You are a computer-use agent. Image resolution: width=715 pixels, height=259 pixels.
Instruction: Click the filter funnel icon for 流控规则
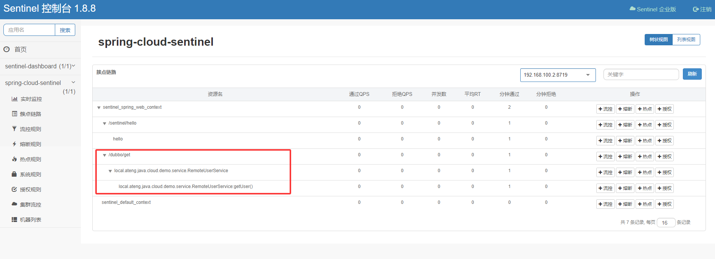[14, 129]
